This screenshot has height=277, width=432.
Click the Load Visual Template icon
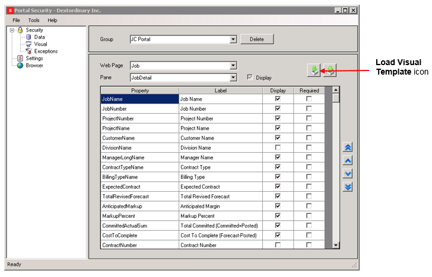pyautogui.click(x=315, y=70)
